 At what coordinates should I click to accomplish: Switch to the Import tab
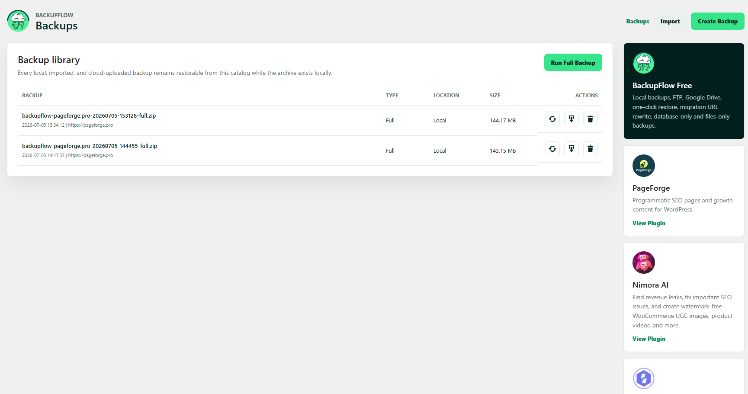tap(670, 21)
